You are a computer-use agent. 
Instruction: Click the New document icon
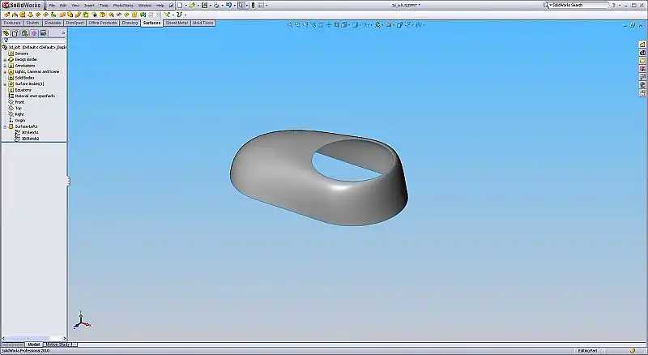tap(179, 5)
